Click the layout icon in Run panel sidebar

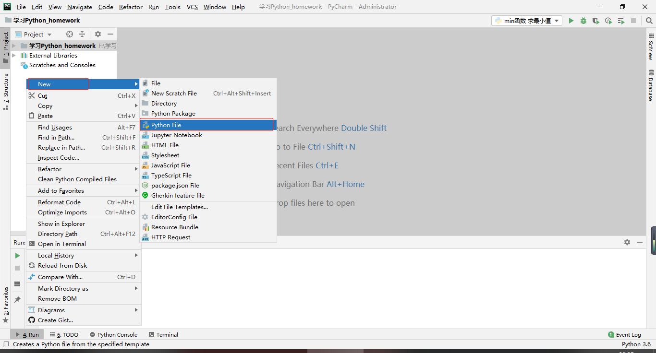[17, 284]
